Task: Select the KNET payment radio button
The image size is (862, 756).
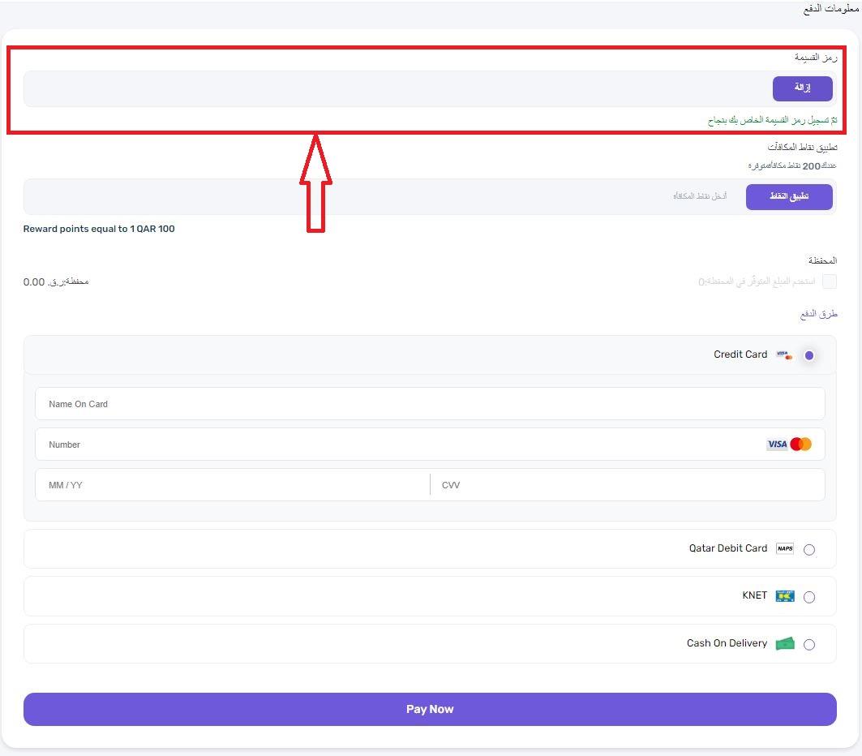Action: tap(809, 597)
